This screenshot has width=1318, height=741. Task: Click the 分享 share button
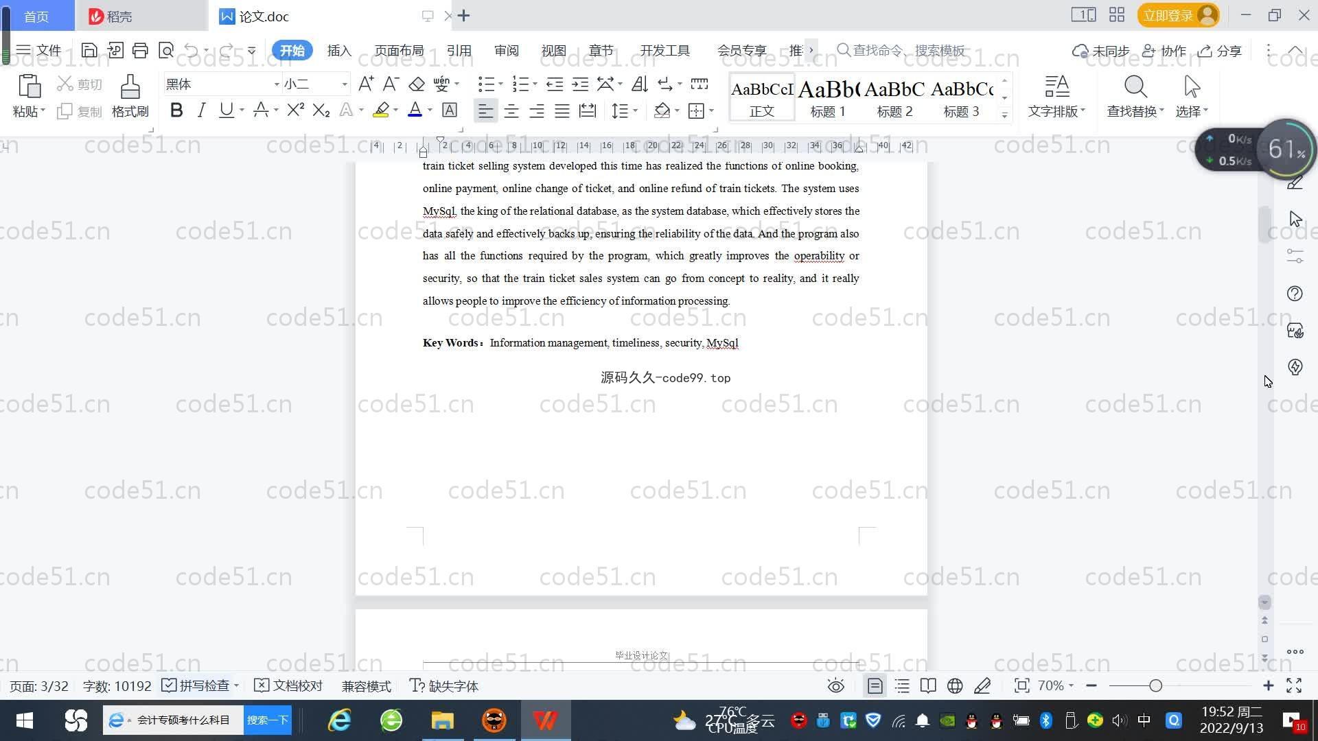pyautogui.click(x=1220, y=51)
